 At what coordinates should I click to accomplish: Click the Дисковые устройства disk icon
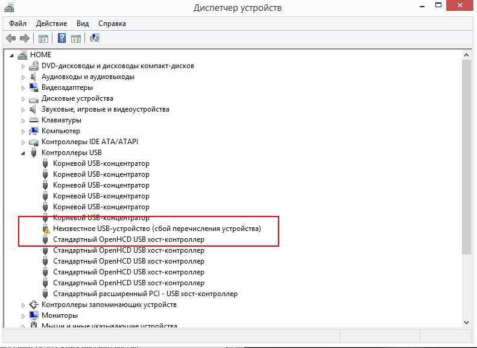pos(34,99)
